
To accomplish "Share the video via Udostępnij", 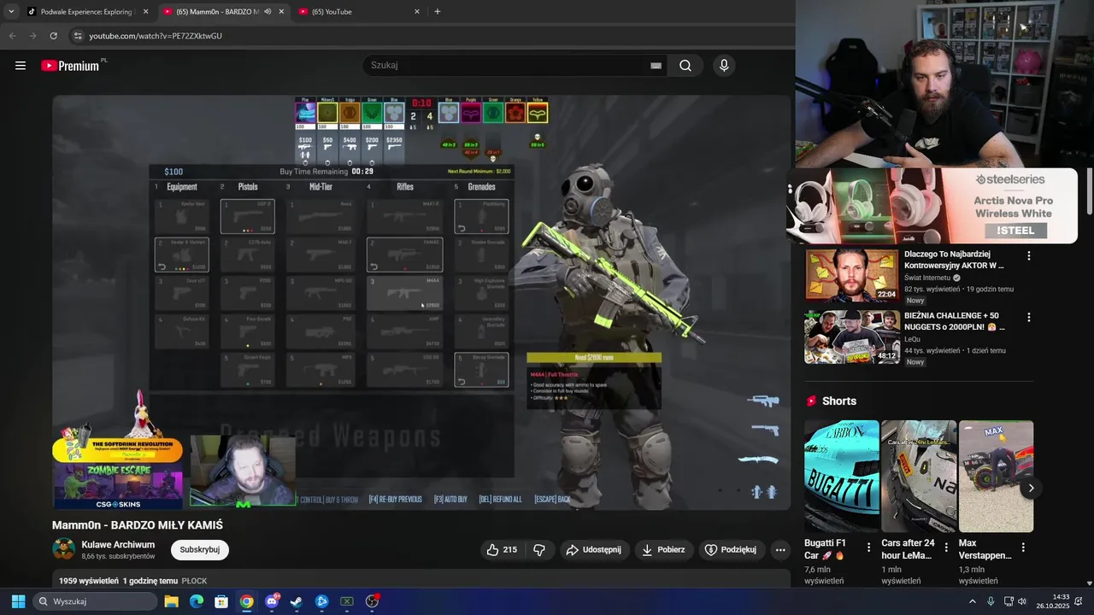I will [595, 550].
